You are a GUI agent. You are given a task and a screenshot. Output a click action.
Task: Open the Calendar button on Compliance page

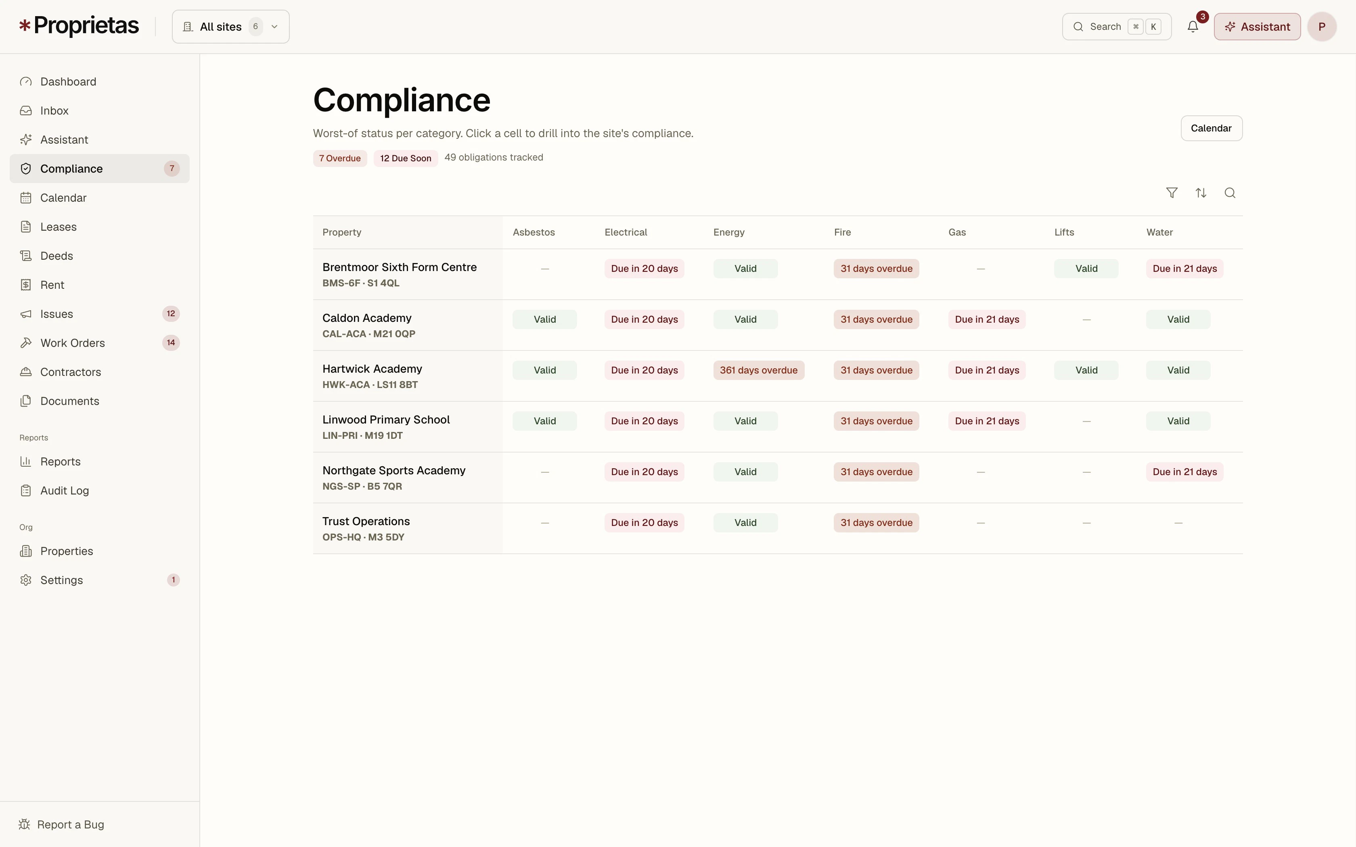pyautogui.click(x=1212, y=128)
